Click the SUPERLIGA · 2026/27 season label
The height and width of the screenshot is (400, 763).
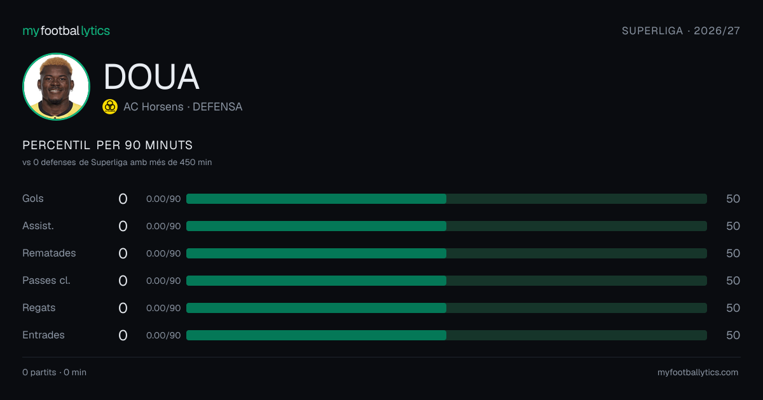[681, 30]
